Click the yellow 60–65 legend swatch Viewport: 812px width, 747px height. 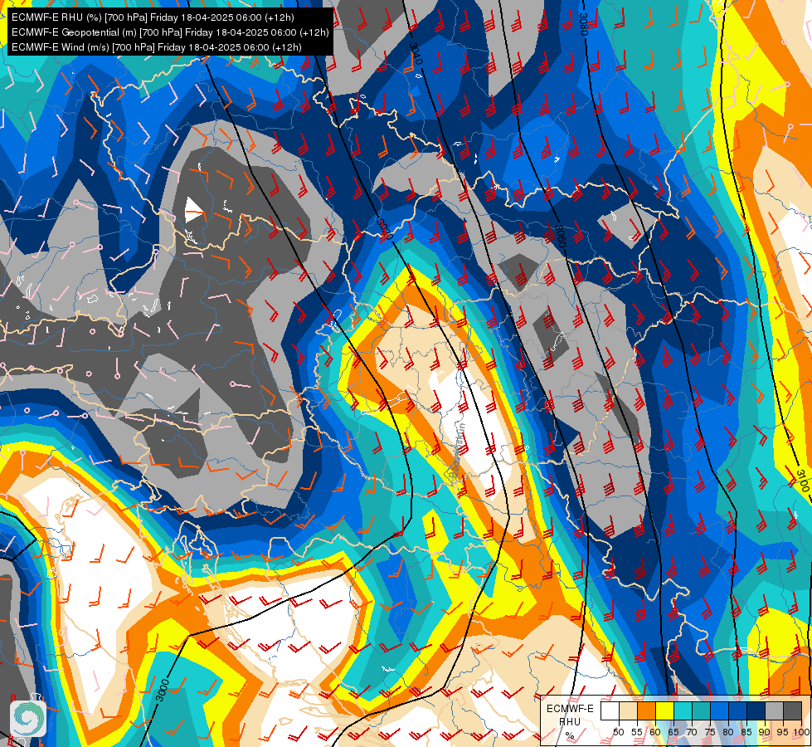click(x=664, y=710)
